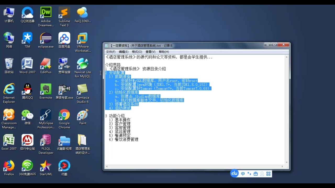Toggle Chinese/English input with the 中 icon

tap(243, 173)
